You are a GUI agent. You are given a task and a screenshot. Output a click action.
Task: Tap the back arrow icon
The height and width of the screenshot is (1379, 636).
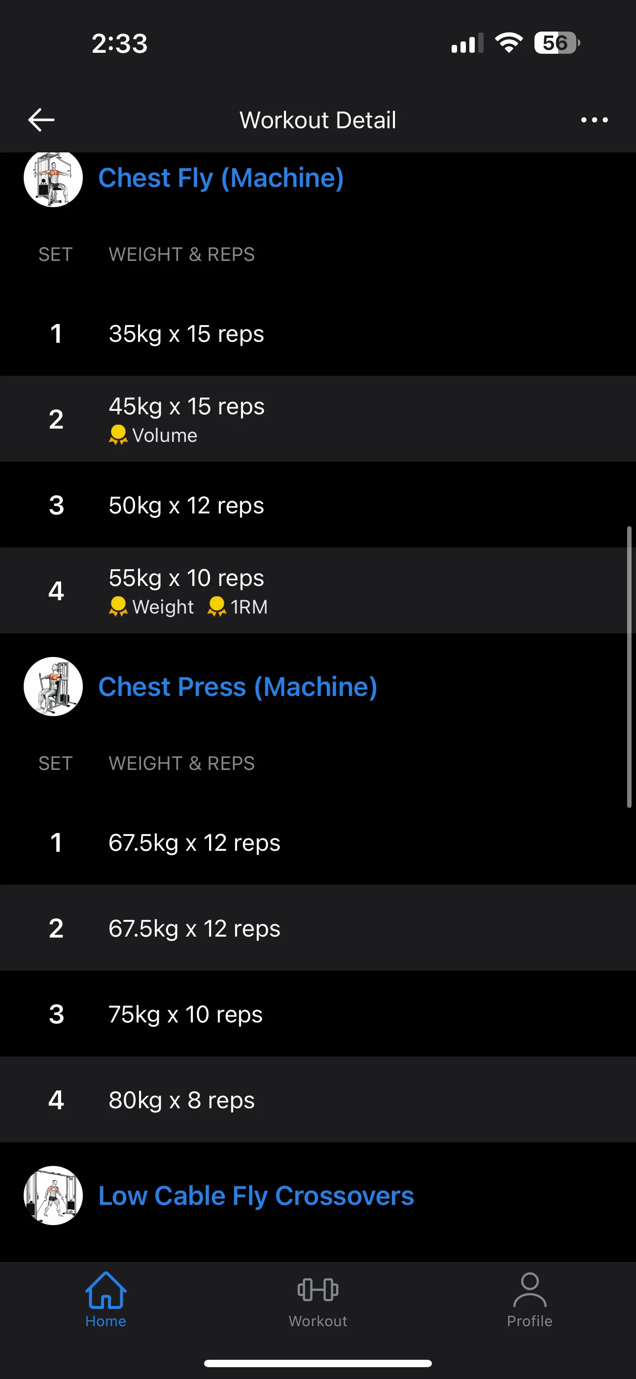click(41, 119)
